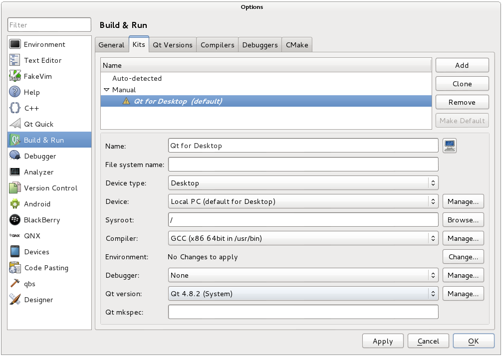Click the Name column header
The image size is (503, 357).
coord(266,65)
